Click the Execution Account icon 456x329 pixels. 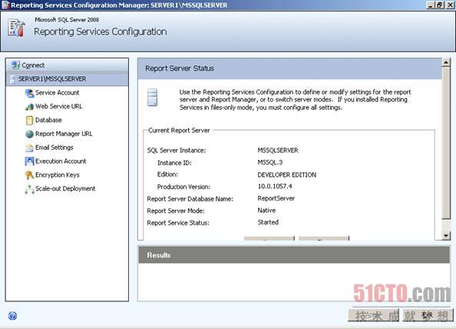point(29,161)
